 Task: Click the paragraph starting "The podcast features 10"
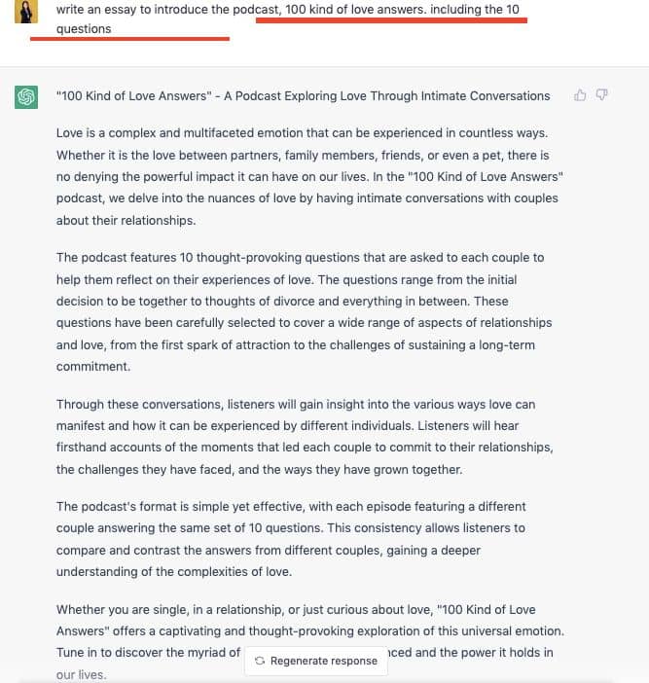point(304,311)
